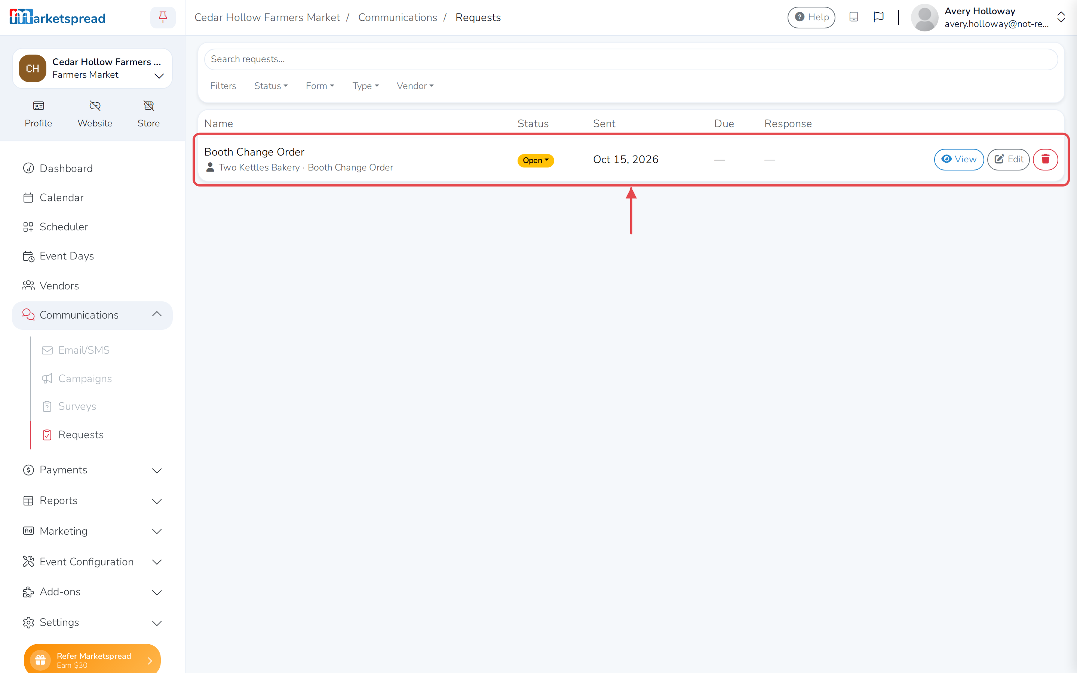Click the Help button
Viewport: 1077px width, 673px height.
tap(811, 17)
